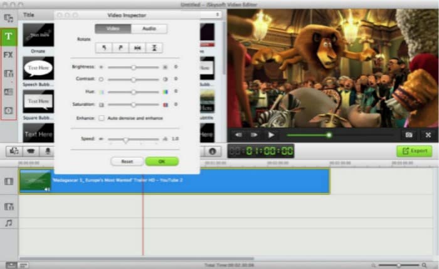Click the audio speaker icon on clip thumbnail
The height and width of the screenshot is (269, 439).
47,190
